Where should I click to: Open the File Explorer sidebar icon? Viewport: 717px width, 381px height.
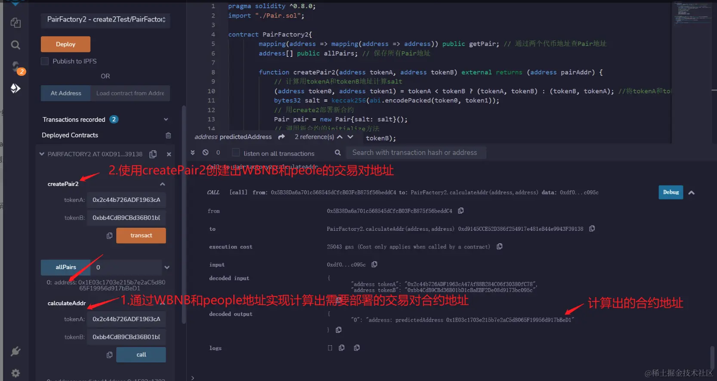15,22
